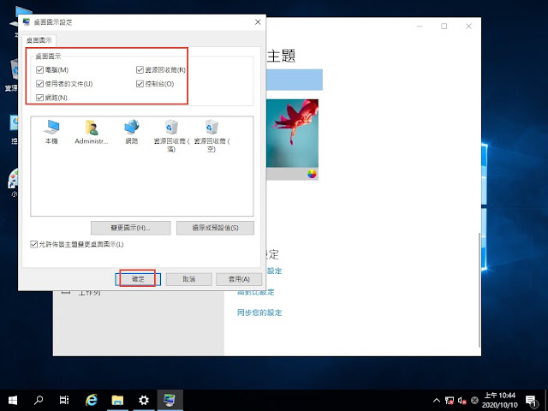Switch to Settings gear taskbar icon

tap(143, 400)
